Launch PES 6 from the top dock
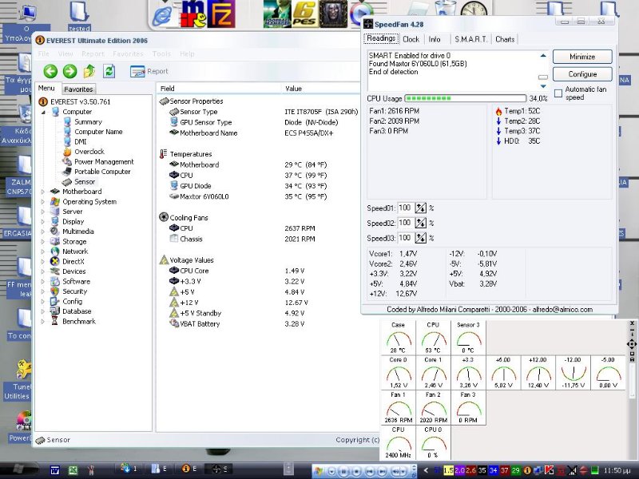 tap(304, 14)
